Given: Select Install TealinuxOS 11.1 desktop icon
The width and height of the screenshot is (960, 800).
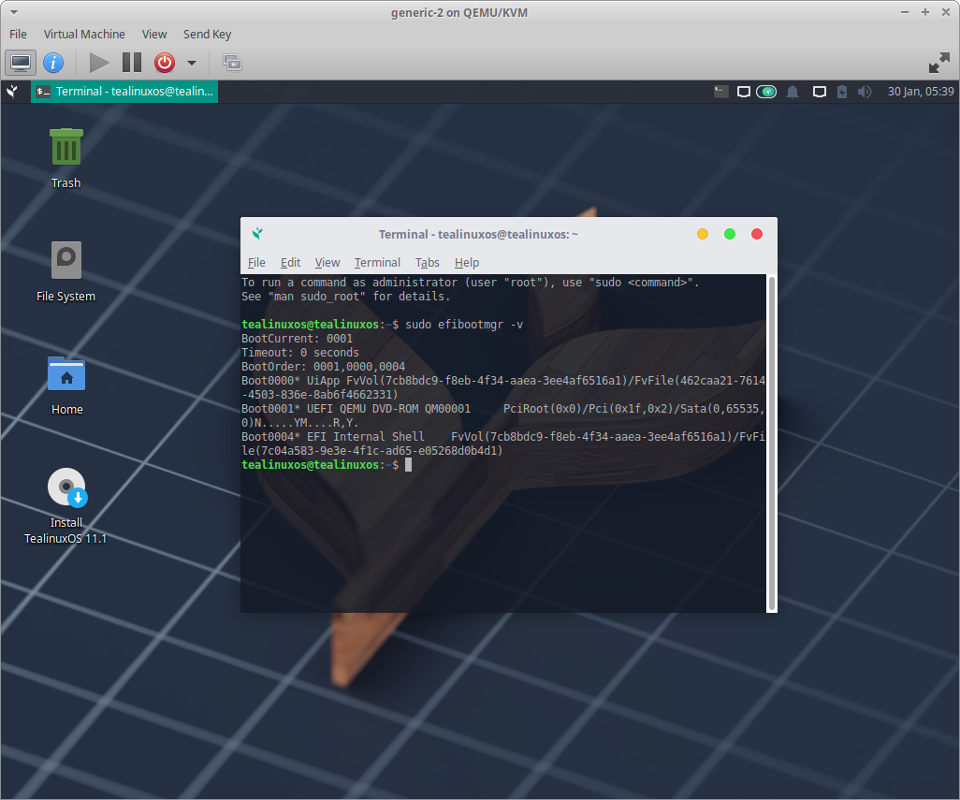Looking at the screenshot, I should point(66,506).
